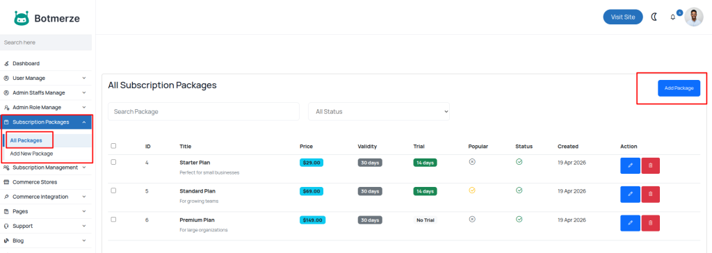
Task: Open the user profile avatar
Action: 693,17
